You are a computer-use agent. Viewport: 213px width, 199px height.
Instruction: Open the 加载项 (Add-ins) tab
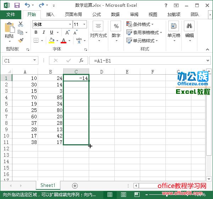click(x=174, y=15)
